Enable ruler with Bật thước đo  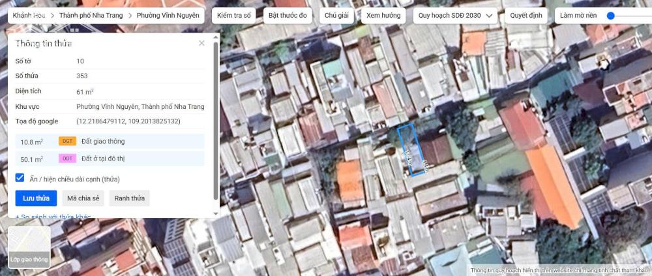(288, 15)
